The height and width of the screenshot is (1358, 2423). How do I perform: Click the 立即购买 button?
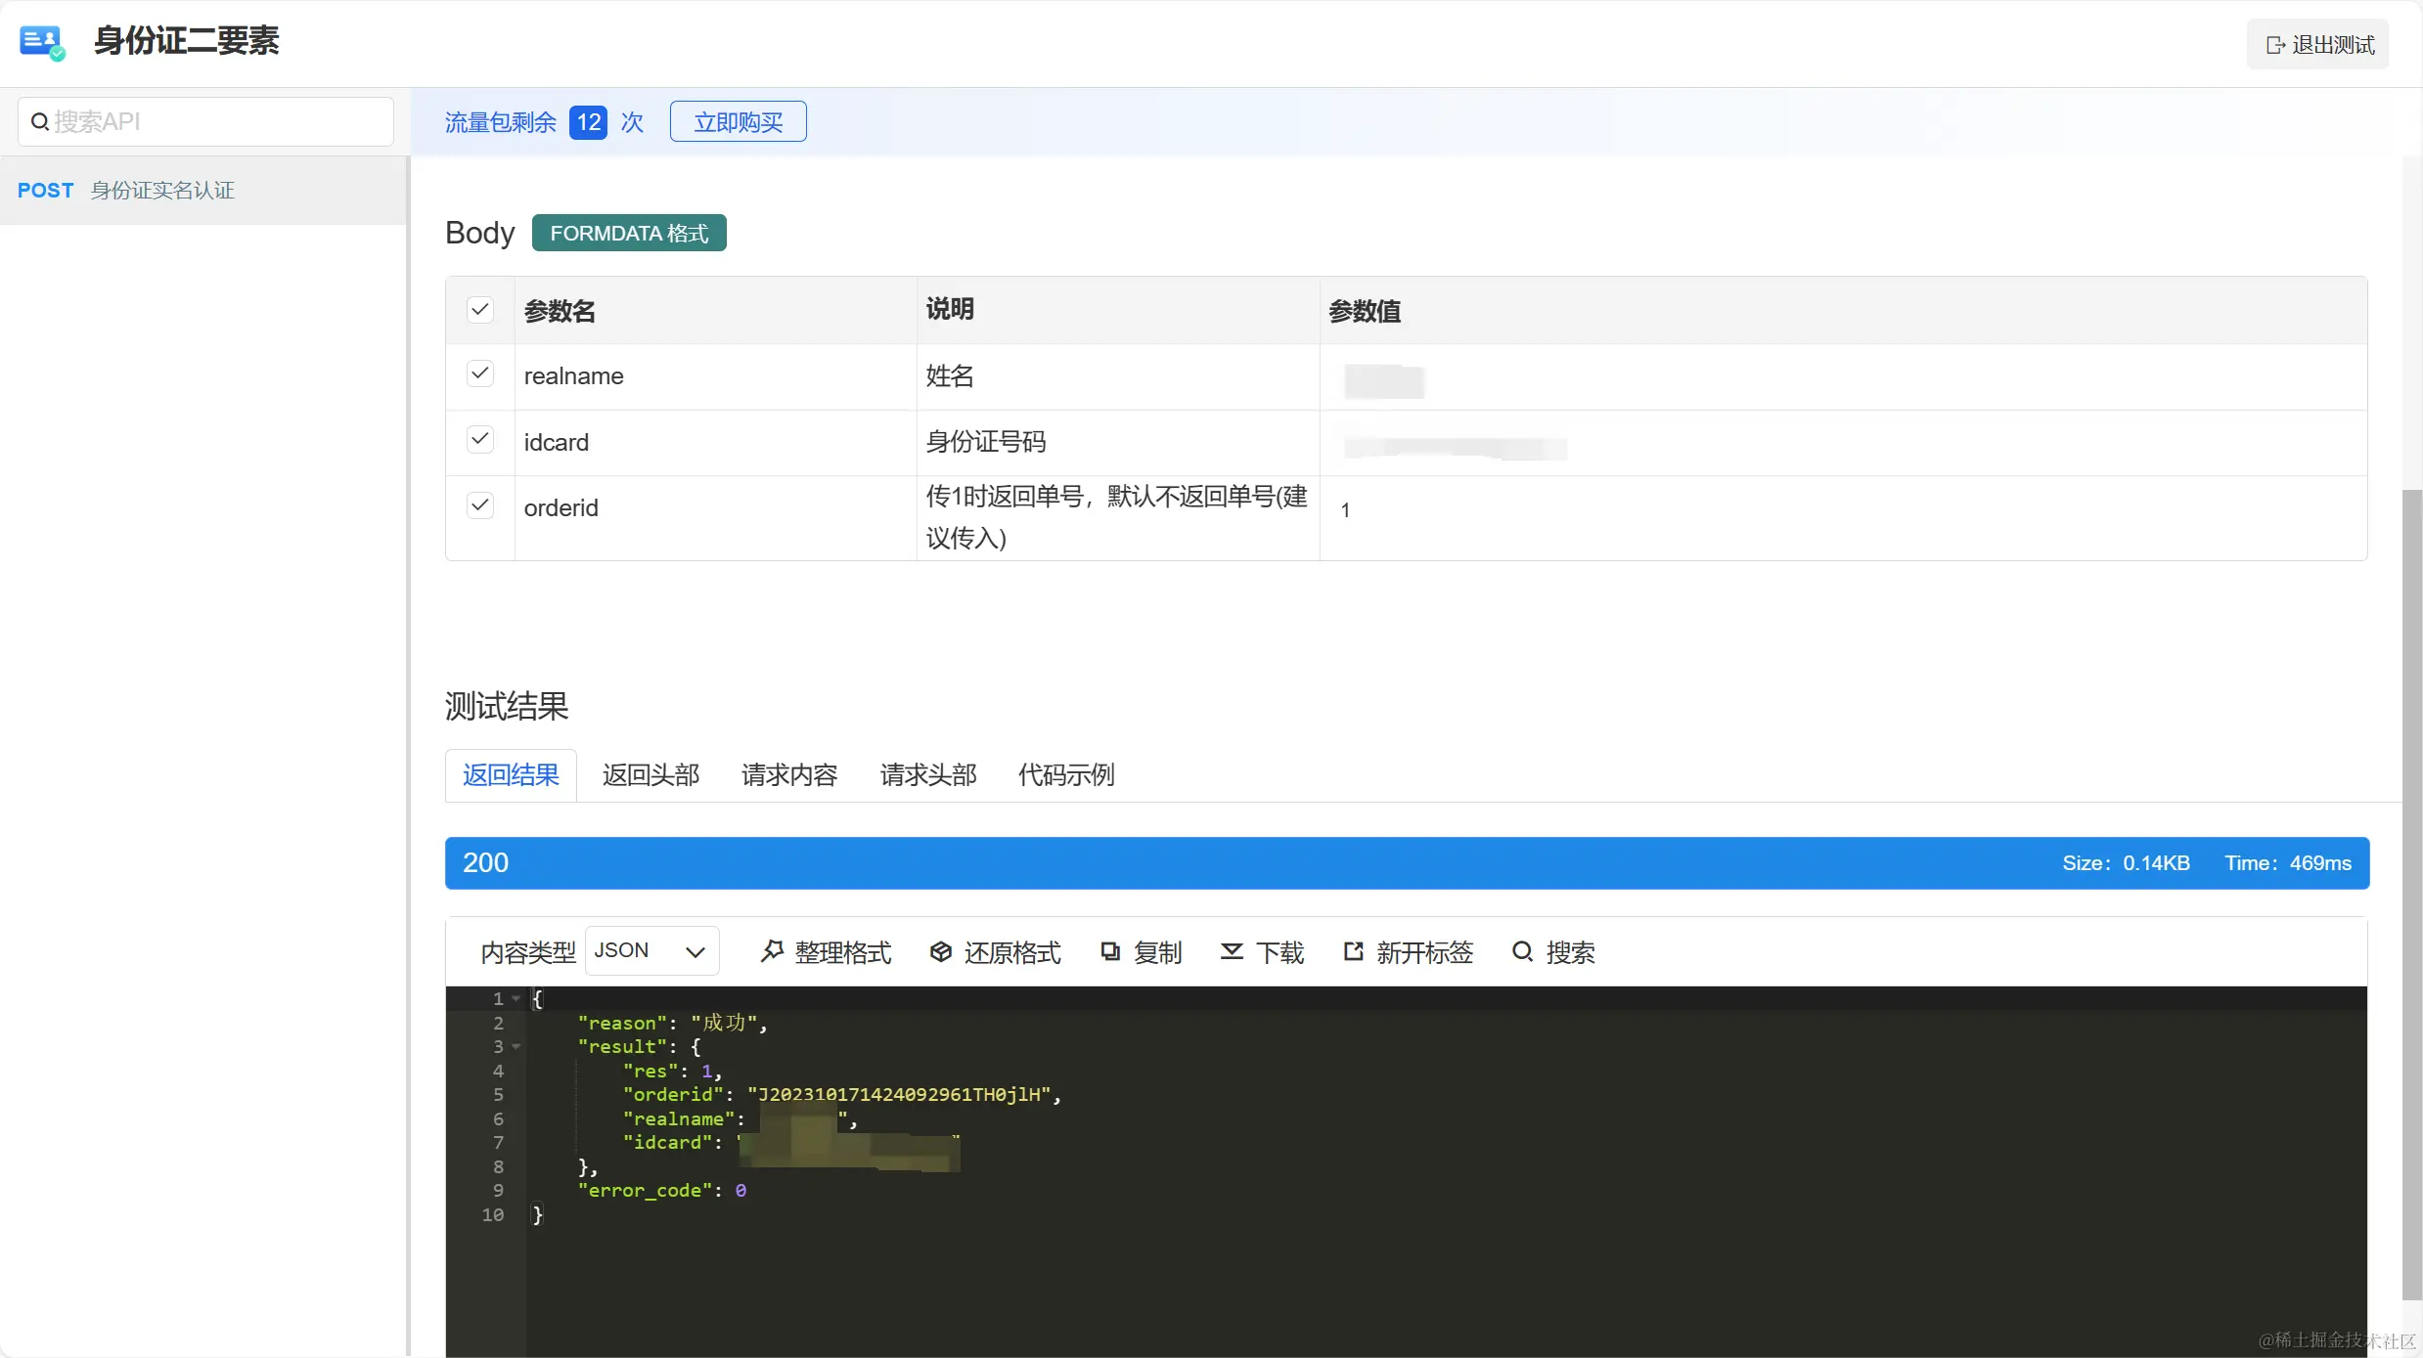point(738,122)
